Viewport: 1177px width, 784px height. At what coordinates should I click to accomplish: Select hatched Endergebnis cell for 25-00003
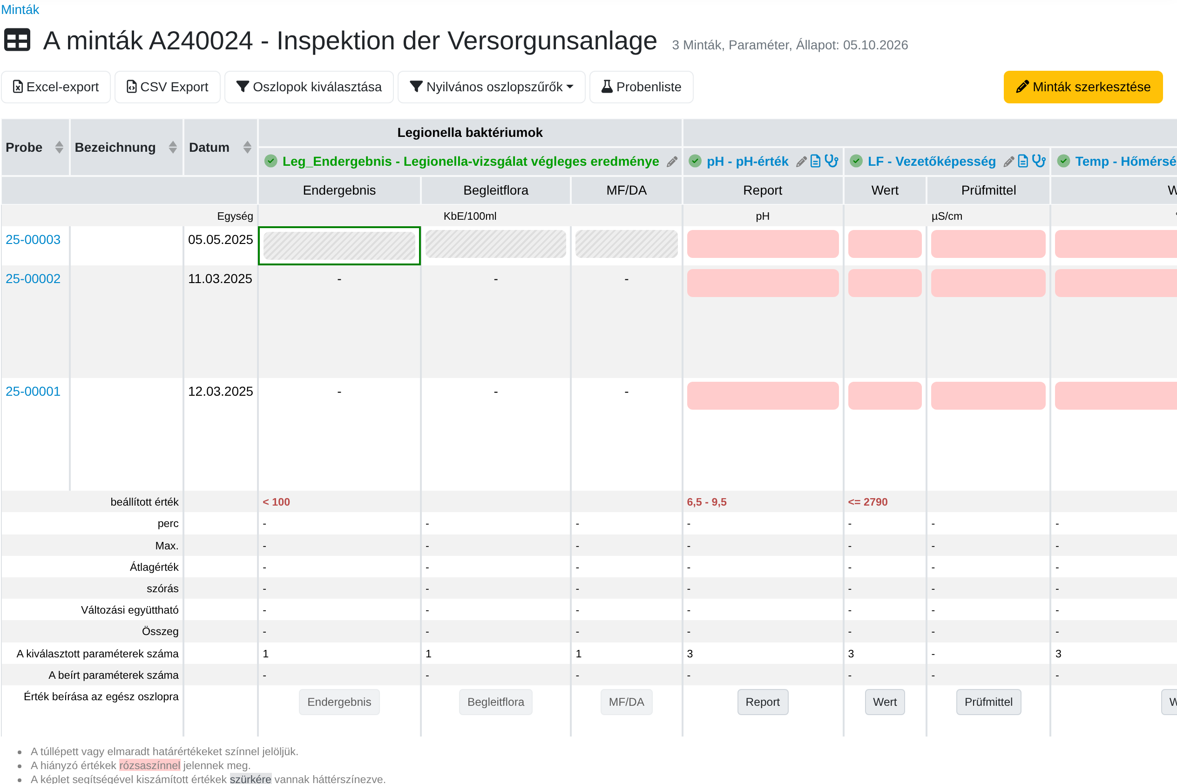(339, 244)
